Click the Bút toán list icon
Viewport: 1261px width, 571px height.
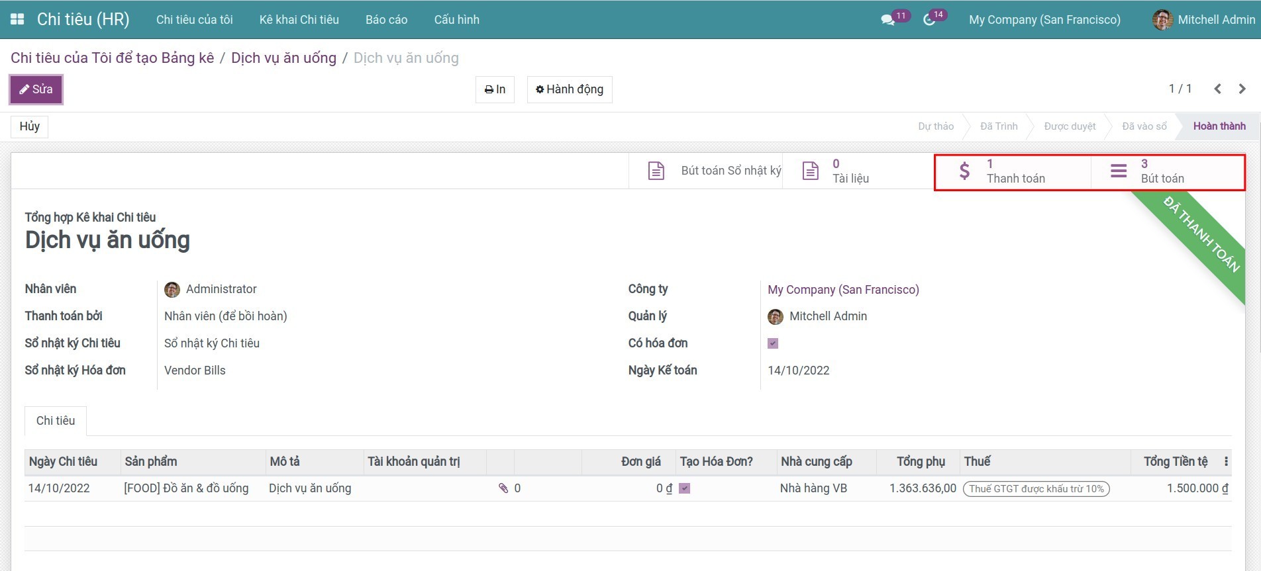(x=1119, y=171)
